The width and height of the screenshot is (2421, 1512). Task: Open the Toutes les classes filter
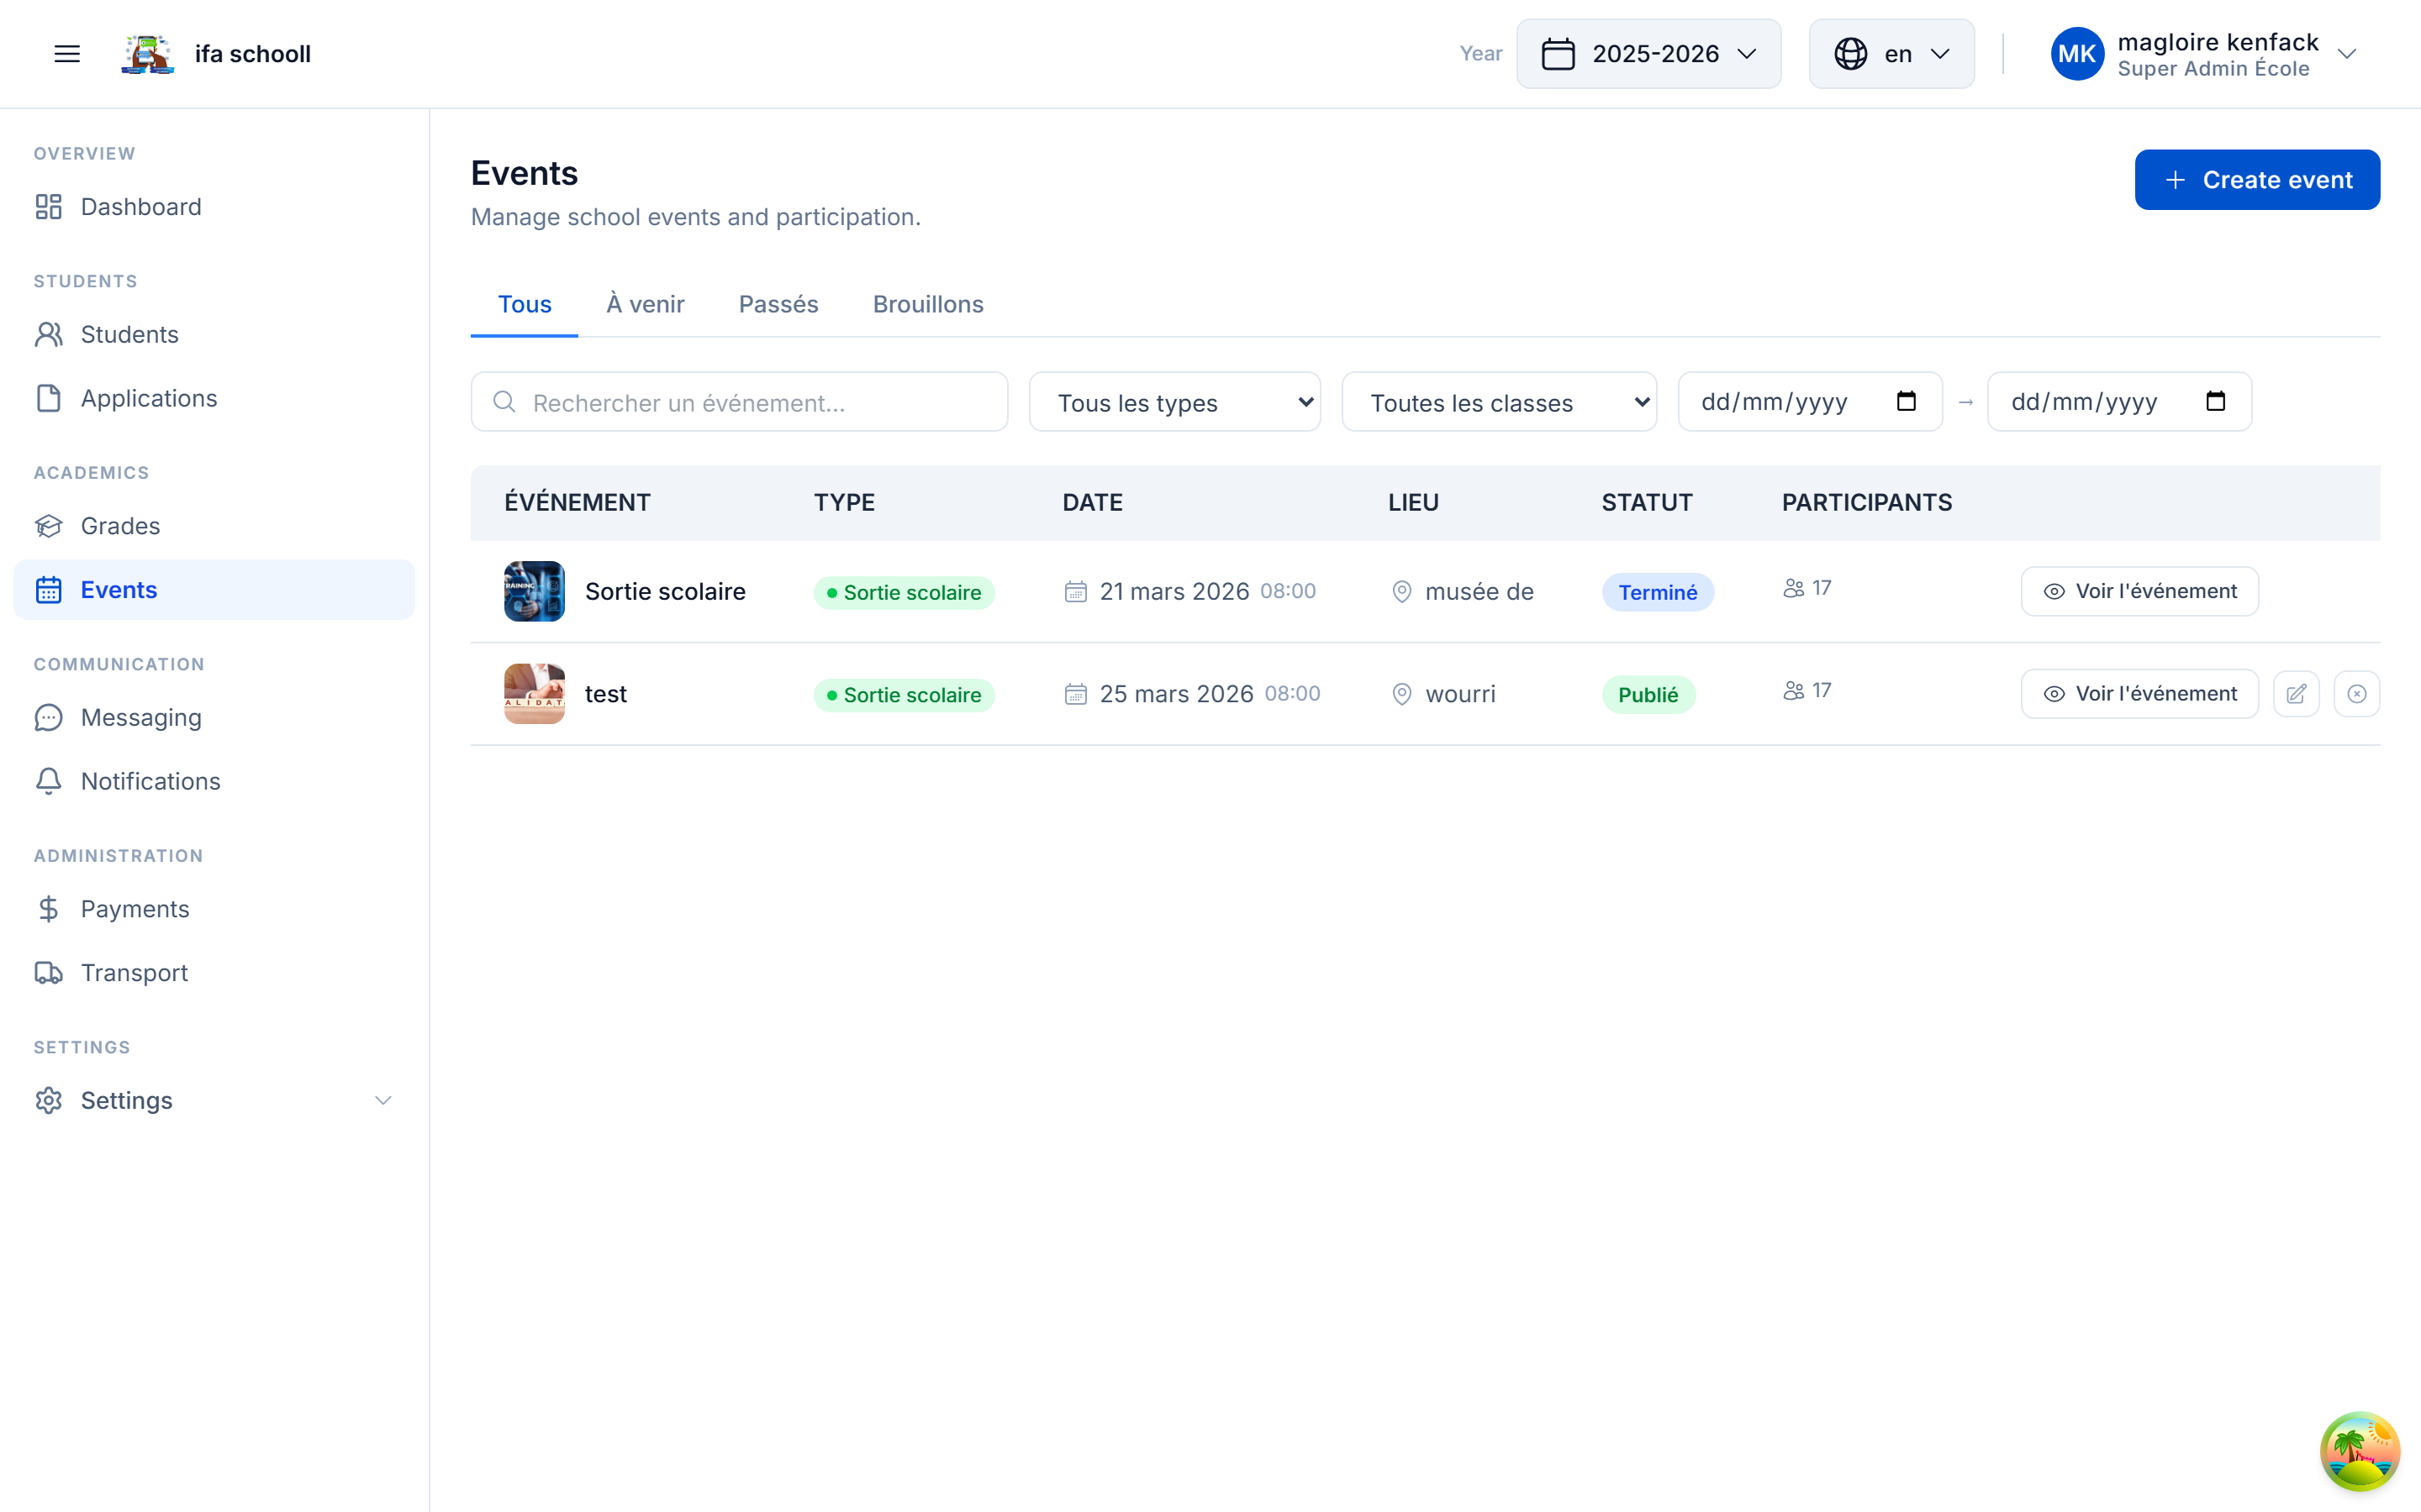click(1498, 402)
